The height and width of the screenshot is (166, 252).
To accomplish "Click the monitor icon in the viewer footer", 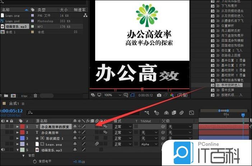I will click(x=99, y=95).
